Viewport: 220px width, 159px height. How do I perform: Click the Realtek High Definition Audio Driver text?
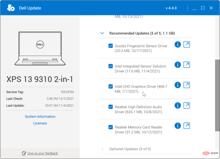tap(139, 109)
